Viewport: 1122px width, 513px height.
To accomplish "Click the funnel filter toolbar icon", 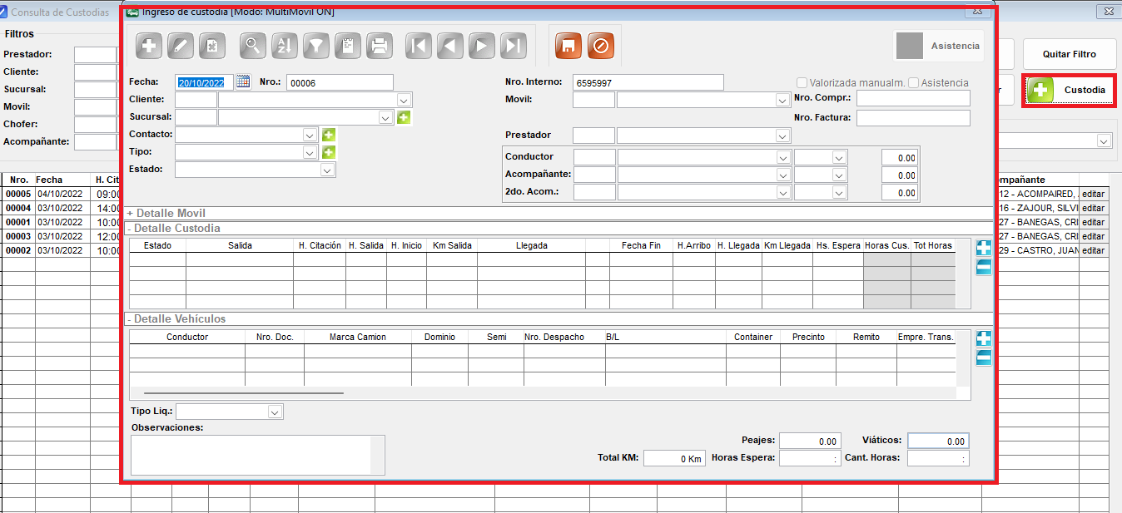I will click(316, 47).
